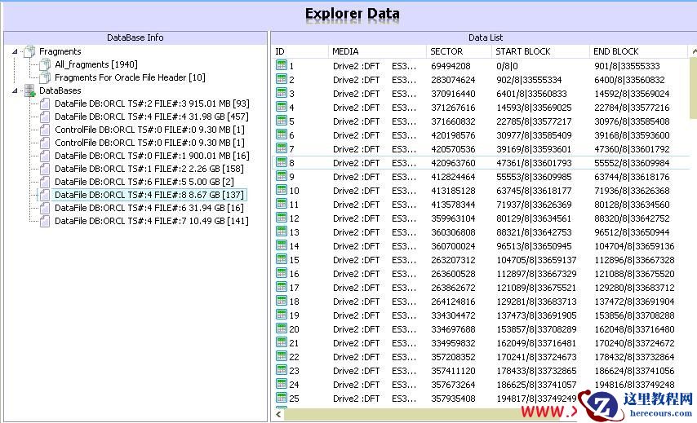697x423 pixels.
Task: Click the table icon for row 3
Action: coord(282,93)
